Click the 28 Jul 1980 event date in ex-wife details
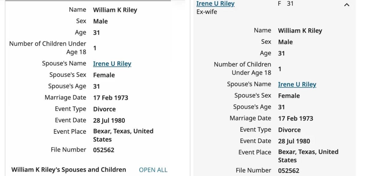The height and width of the screenshot is (176, 370). (x=294, y=141)
